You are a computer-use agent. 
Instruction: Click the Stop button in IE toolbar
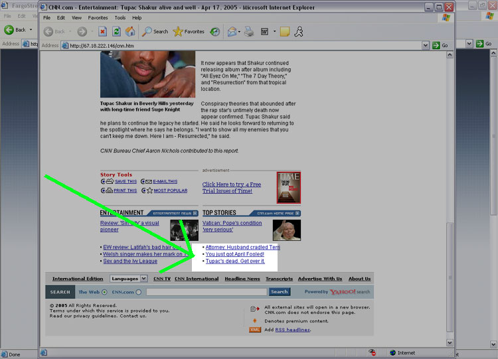tap(102, 31)
